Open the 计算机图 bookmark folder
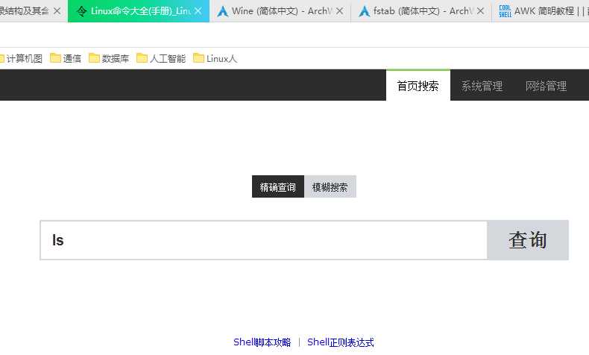This screenshot has width=589, height=355. [x=21, y=59]
